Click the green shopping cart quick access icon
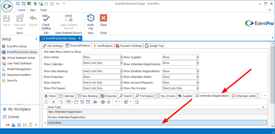The image size is (275, 134). click(35, 4)
